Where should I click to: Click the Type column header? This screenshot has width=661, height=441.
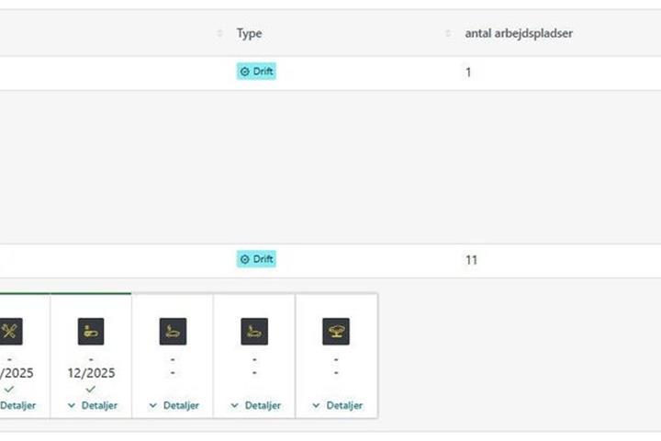(x=249, y=33)
